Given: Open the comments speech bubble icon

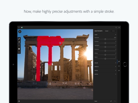Looking at the screenshot, I should pos(119,71).
